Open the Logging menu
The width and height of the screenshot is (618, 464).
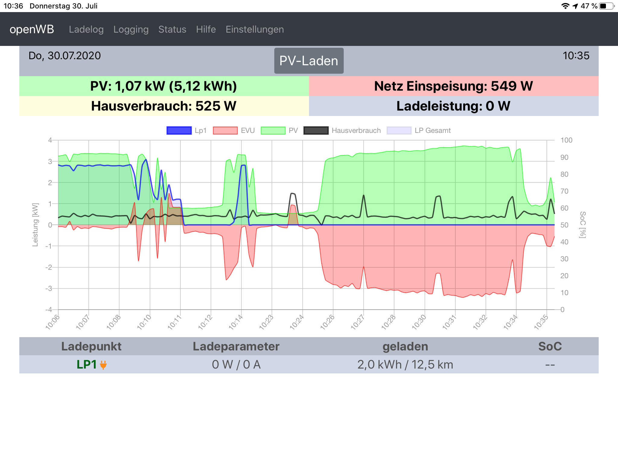(131, 29)
